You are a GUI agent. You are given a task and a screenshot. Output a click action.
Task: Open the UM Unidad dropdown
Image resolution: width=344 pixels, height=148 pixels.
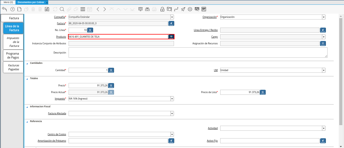tap(324, 70)
